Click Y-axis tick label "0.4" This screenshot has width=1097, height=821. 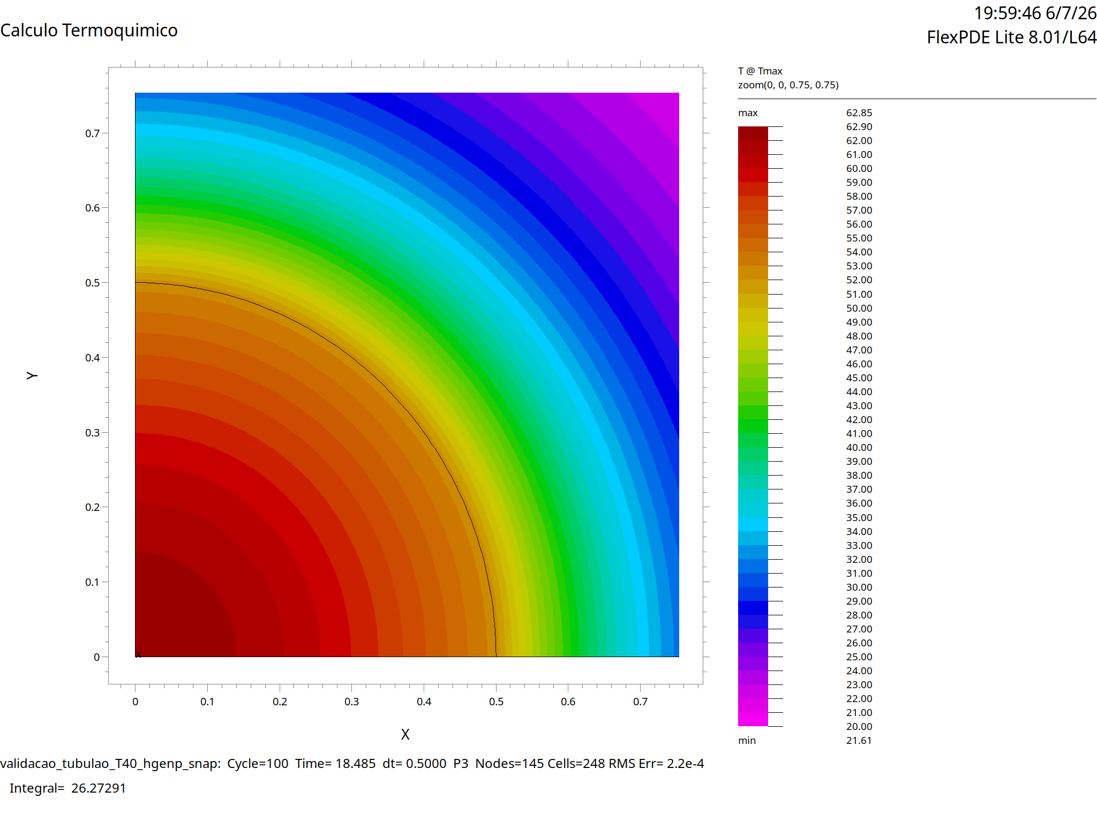93,358
